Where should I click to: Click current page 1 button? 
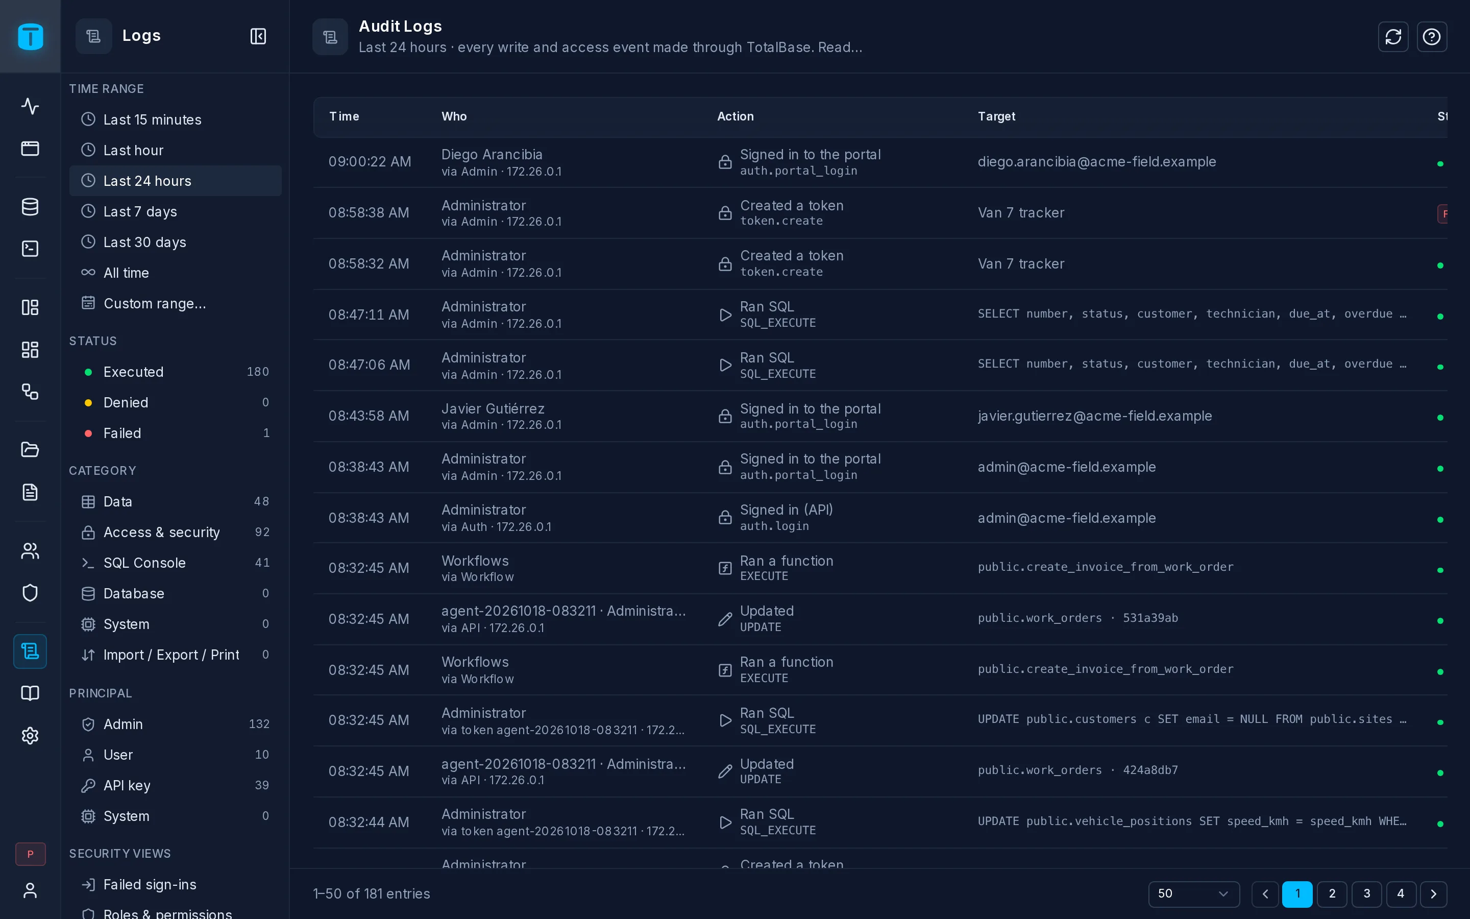(1297, 893)
